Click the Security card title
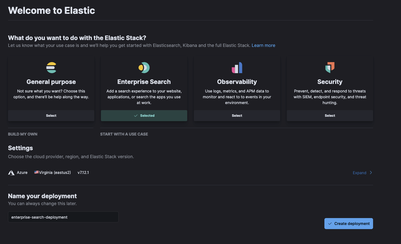 pyautogui.click(x=330, y=82)
